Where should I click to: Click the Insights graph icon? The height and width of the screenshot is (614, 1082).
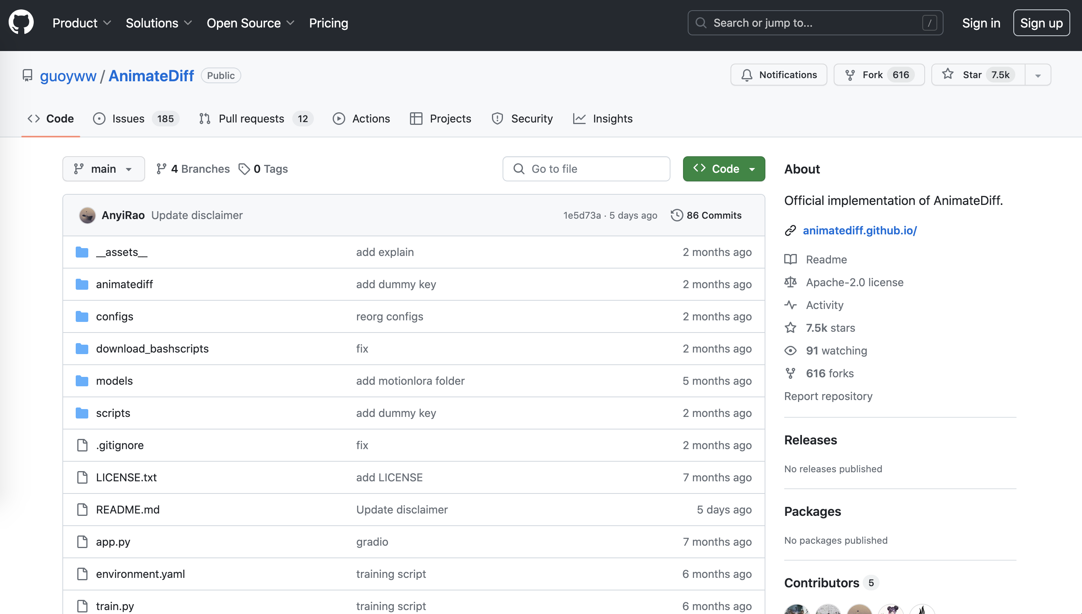[580, 118]
